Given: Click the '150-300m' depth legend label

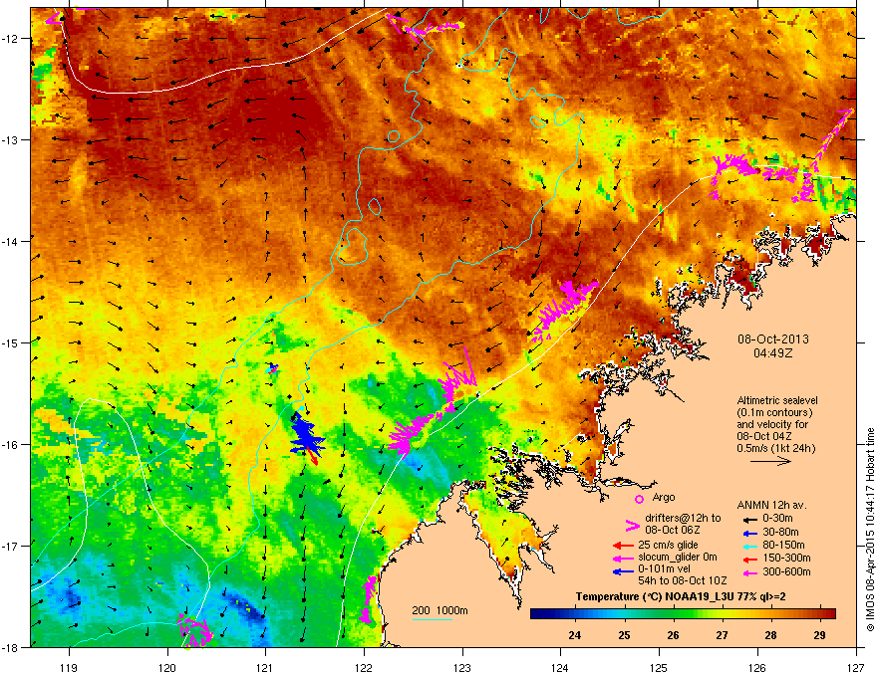Looking at the screenshot, I should pyautogui.click(x=786, y=558).
